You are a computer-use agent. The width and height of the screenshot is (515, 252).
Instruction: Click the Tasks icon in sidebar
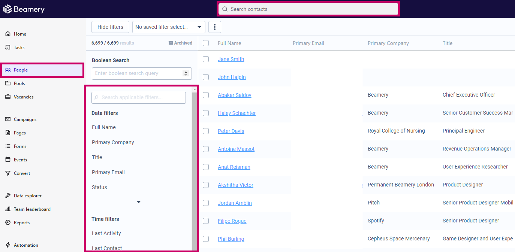(x=8, y=48)
